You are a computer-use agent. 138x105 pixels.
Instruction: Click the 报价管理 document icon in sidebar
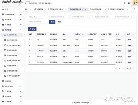pyautogui.click(x=3, y=19)
